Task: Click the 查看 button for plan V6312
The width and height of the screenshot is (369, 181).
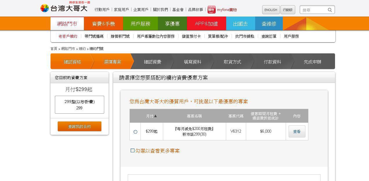Action: [x=297, y=132]
